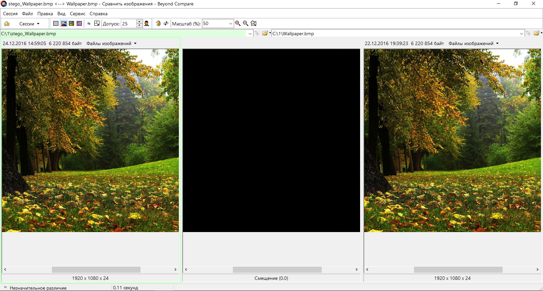
Task: Toggle the ignore minor differences button
Action: pos(89,23)
